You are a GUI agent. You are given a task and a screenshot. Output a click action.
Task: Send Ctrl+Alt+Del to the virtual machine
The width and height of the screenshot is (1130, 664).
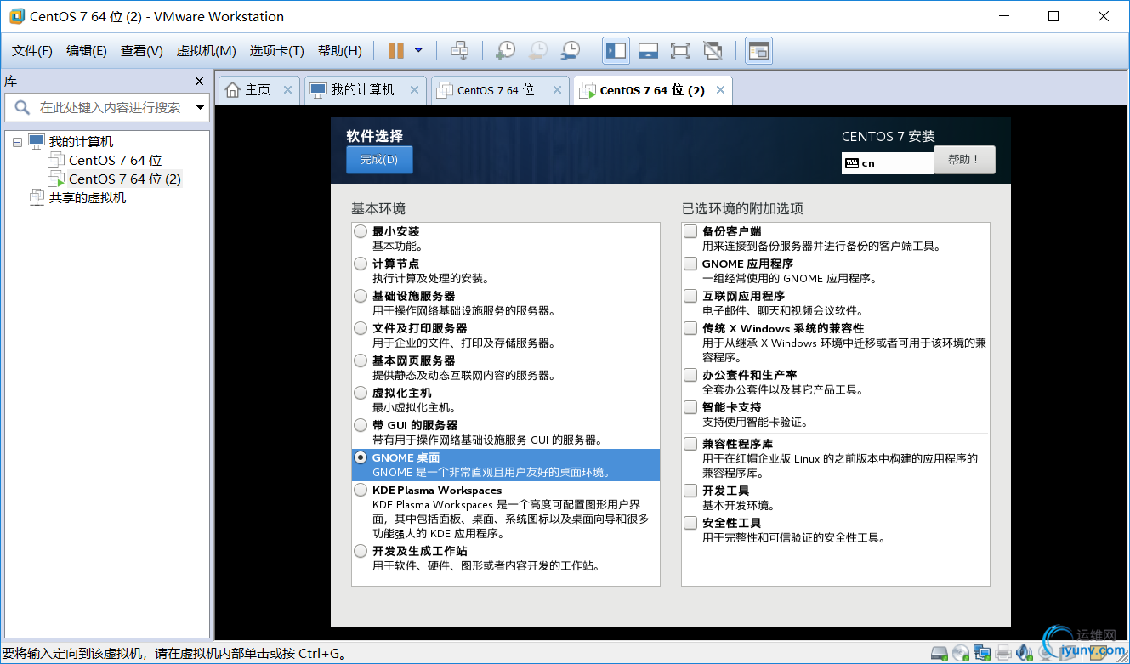tap(459, 51)
